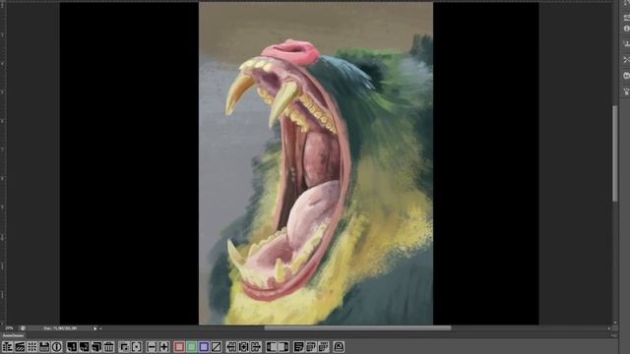Viewport: 630px width, 354px height.
Task: Click the trash can delete icon
Action: click(109, 347)
